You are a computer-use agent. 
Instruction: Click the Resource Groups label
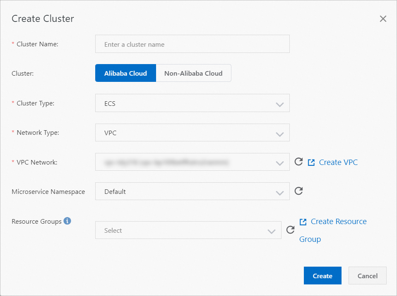pos(36,222)
